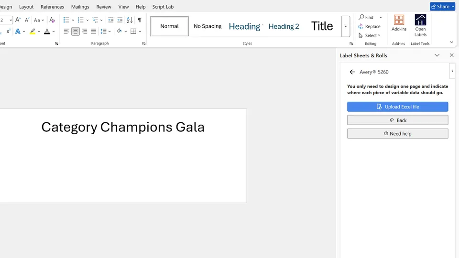This screenshot has height=258, width=459.
Task: Justify paragraph text
Action: pyautogui.click(x=94, y=31)
